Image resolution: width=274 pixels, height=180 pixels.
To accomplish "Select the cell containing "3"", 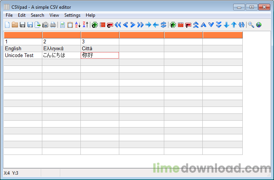I will coord(100,42).
